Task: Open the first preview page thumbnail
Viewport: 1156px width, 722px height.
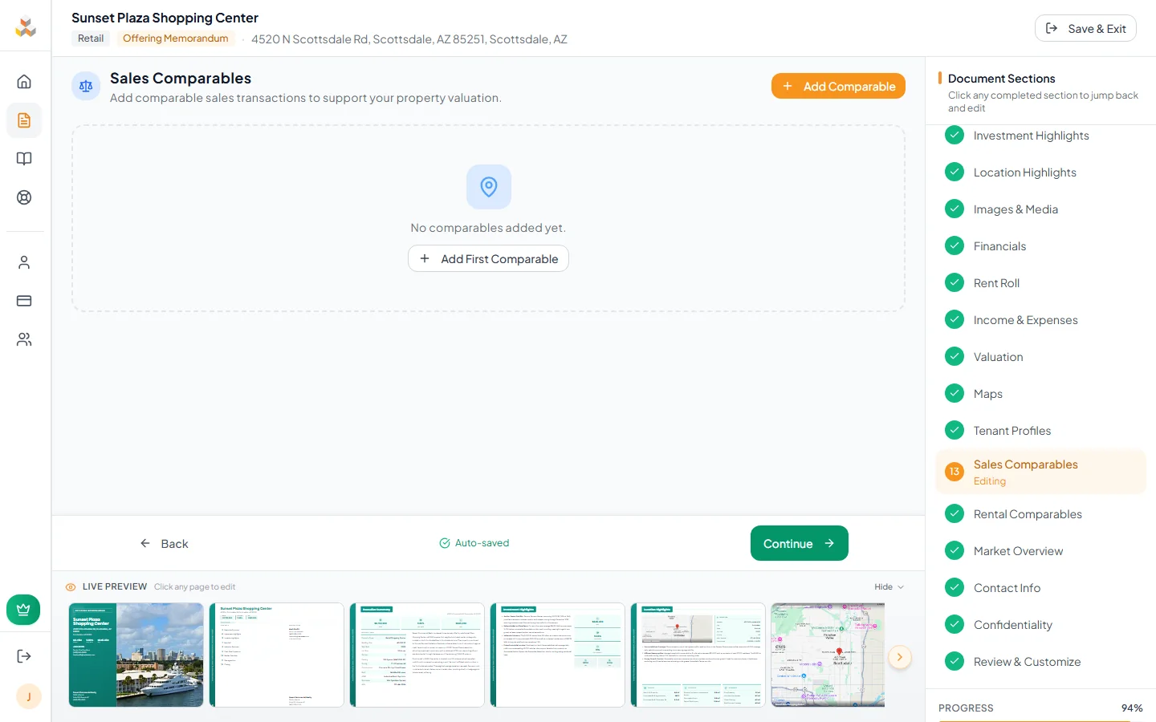Action: (x=136, y=655)
